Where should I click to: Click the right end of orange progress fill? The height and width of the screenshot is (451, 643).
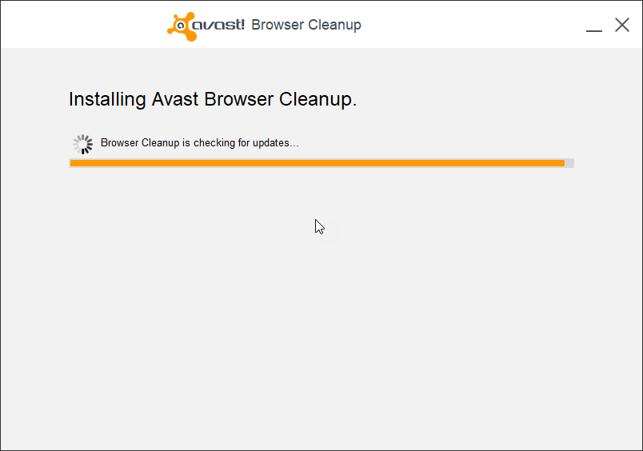[x=561, y=163]
